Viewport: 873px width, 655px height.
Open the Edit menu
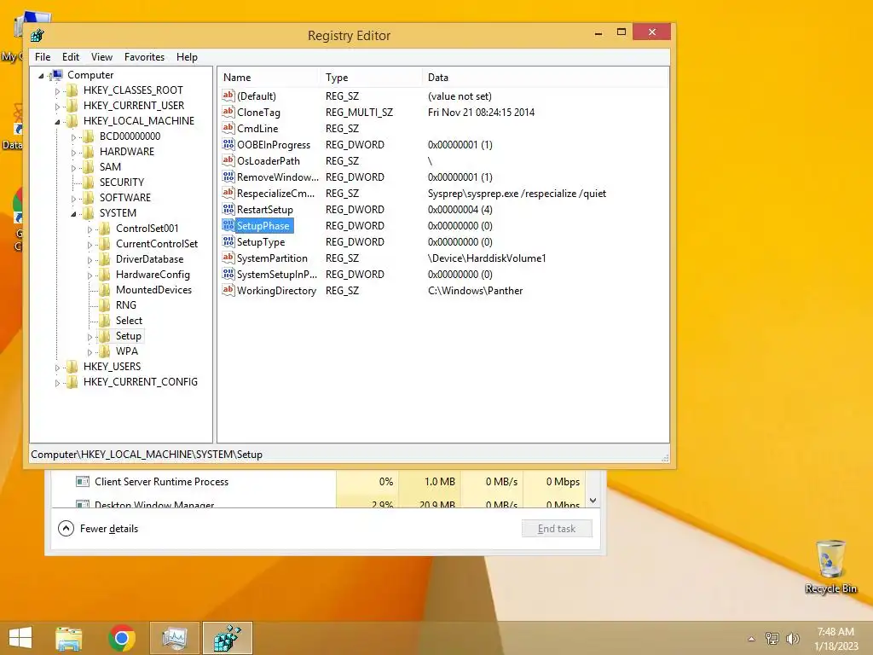click(71, 57)
